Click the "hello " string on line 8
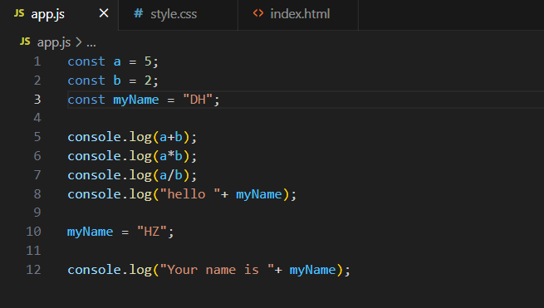This screenshot has height=308, width=544. click(x=189, y=194)
